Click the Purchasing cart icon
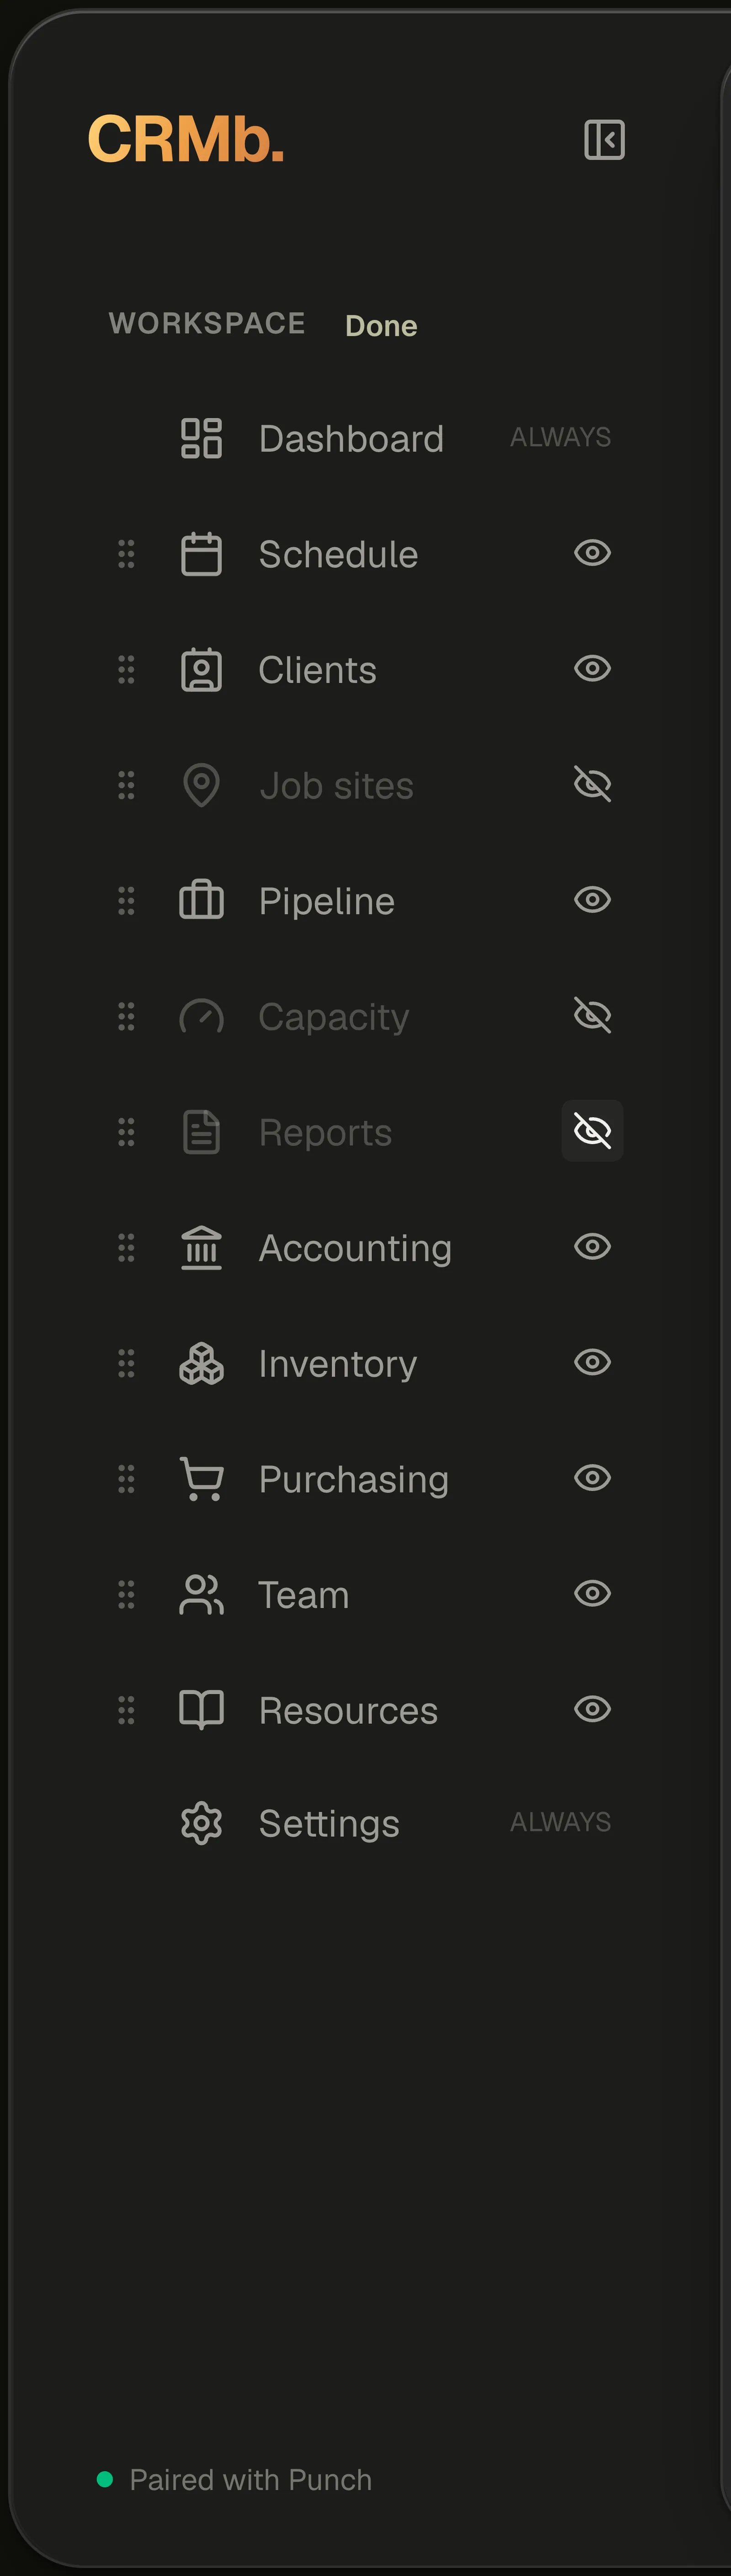The height and width of the screenshot is (2576, 731). [201, 1479]
